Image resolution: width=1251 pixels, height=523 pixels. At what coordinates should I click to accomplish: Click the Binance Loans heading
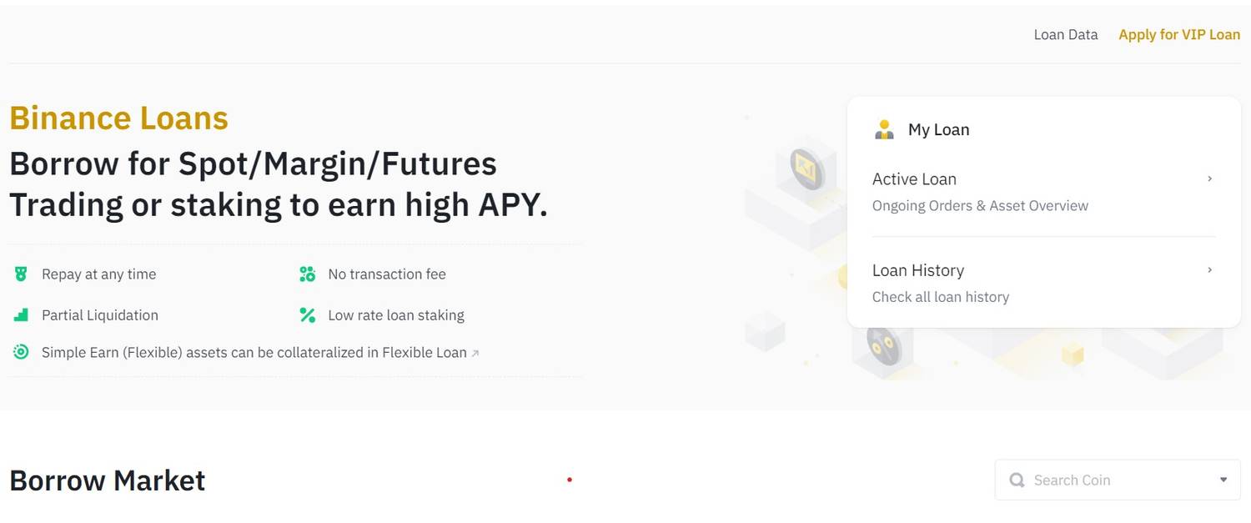pyautogui.click(x=118, y=118)
